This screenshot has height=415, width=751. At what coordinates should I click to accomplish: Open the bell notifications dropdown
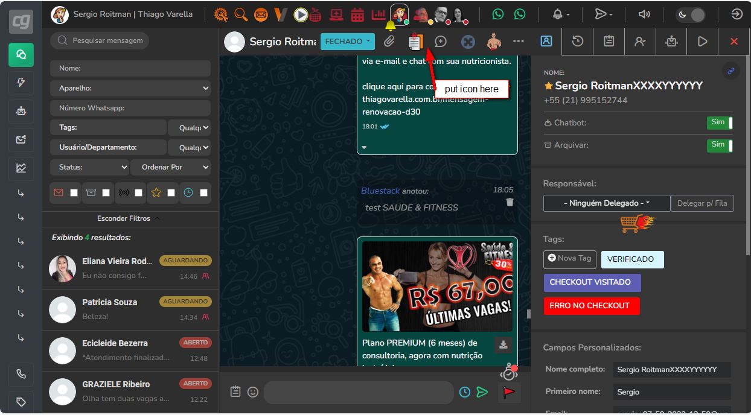(561, 14)
